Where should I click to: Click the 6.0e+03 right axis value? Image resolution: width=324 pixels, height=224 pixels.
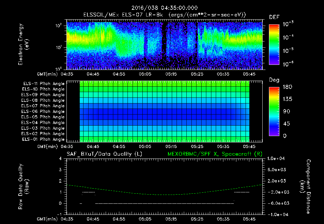coord(277,170)
